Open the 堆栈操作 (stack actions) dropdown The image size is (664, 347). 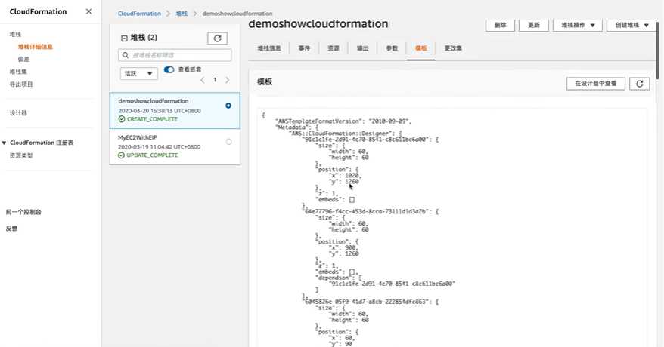tap(577, 25)
